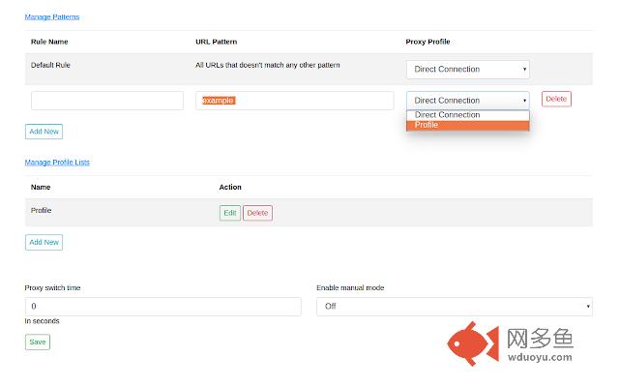Add a new pattern rule with Add New

(x=44, y=131)
